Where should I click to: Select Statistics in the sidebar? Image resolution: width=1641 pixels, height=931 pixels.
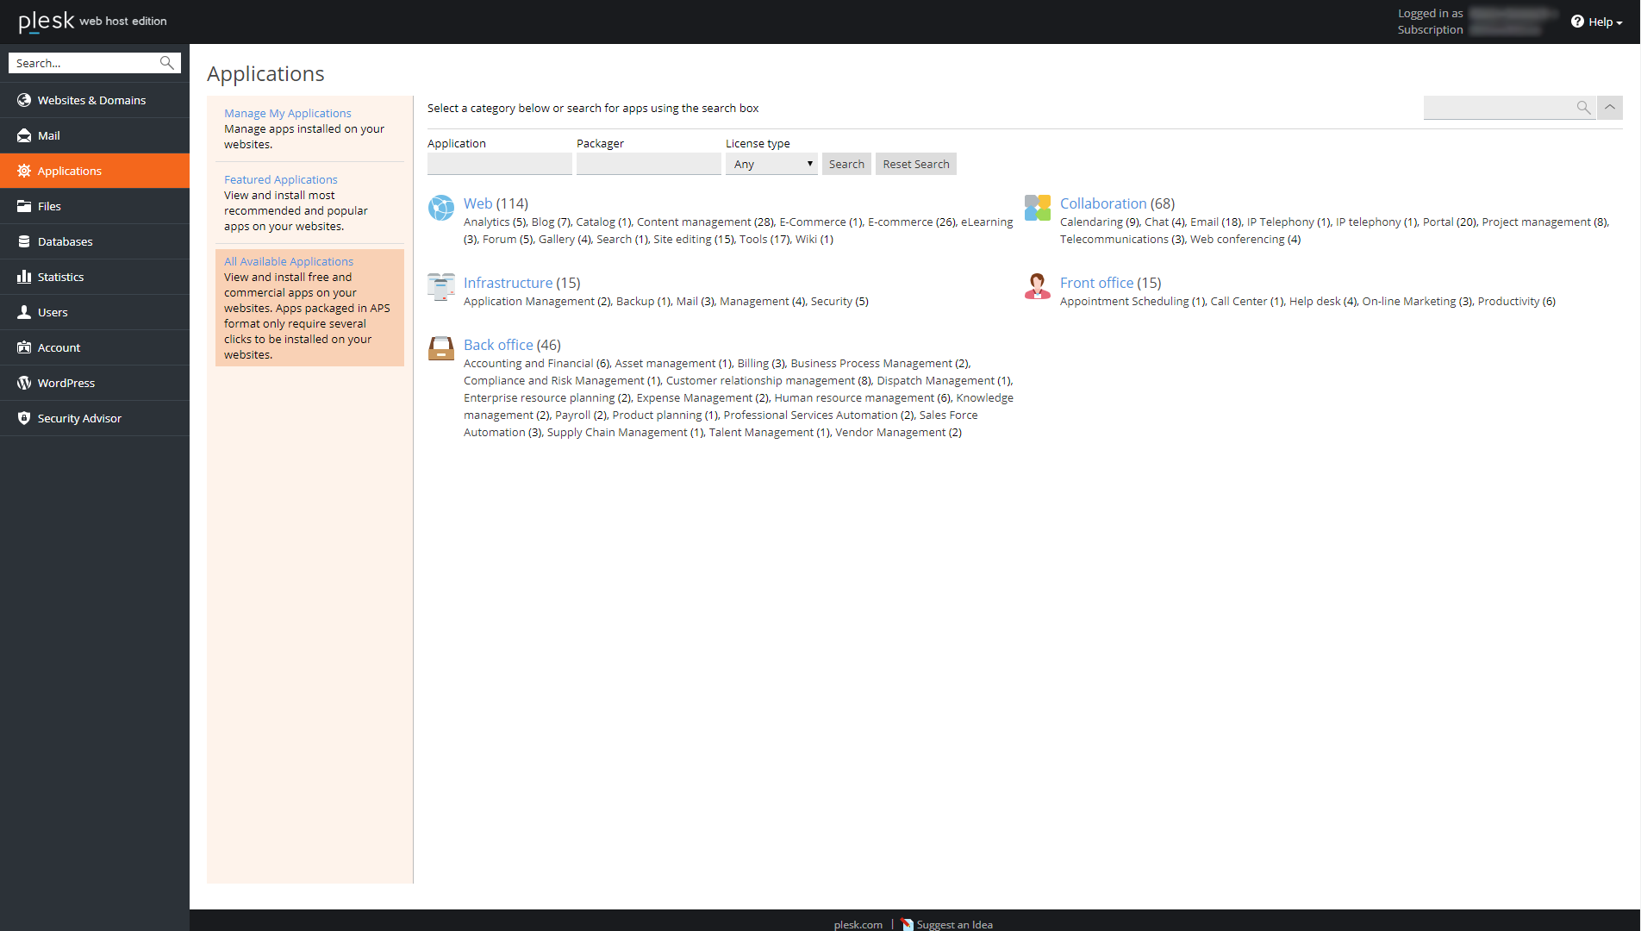95,277
